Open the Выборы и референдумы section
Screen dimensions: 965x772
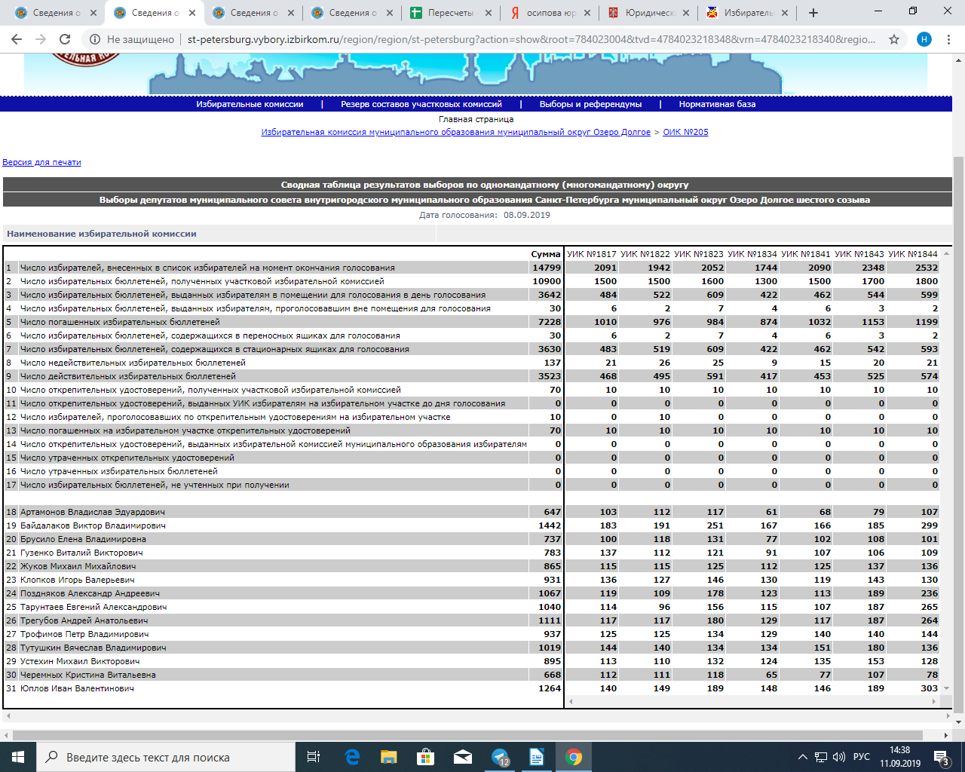pyautogui.click(x=591, y=104)
